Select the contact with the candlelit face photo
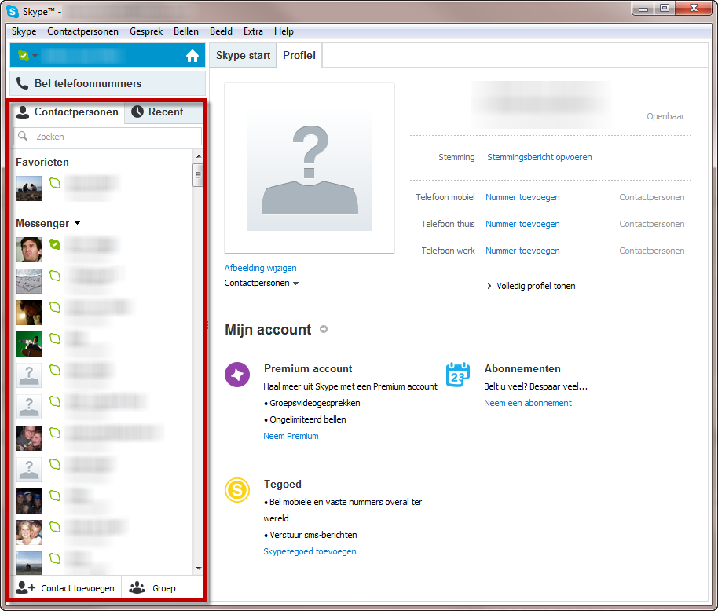This screenshot has height=611, width=718. (103, 313)
